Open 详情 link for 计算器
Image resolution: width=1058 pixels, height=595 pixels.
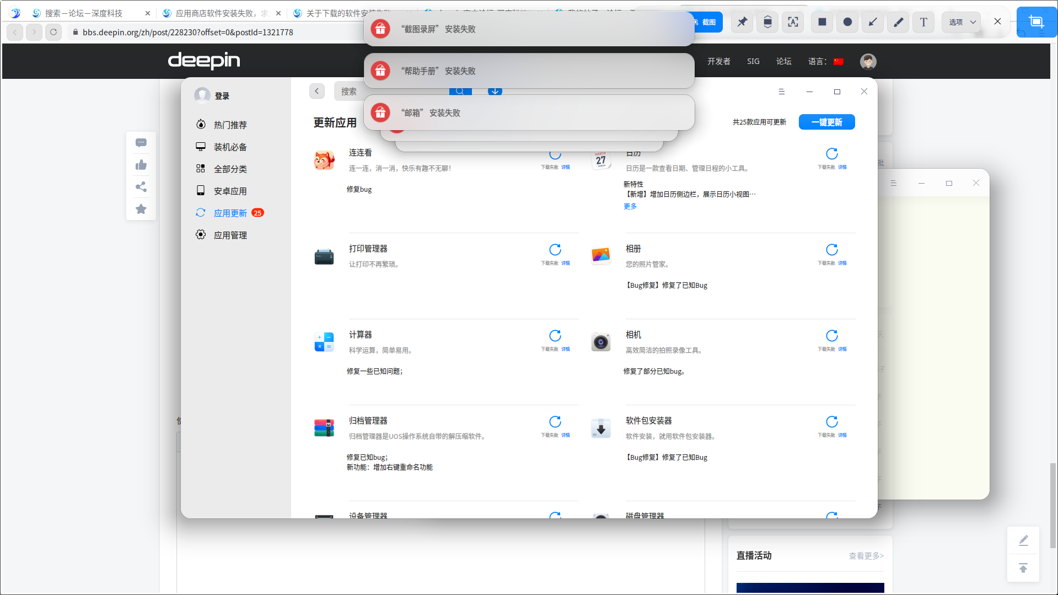566,349
